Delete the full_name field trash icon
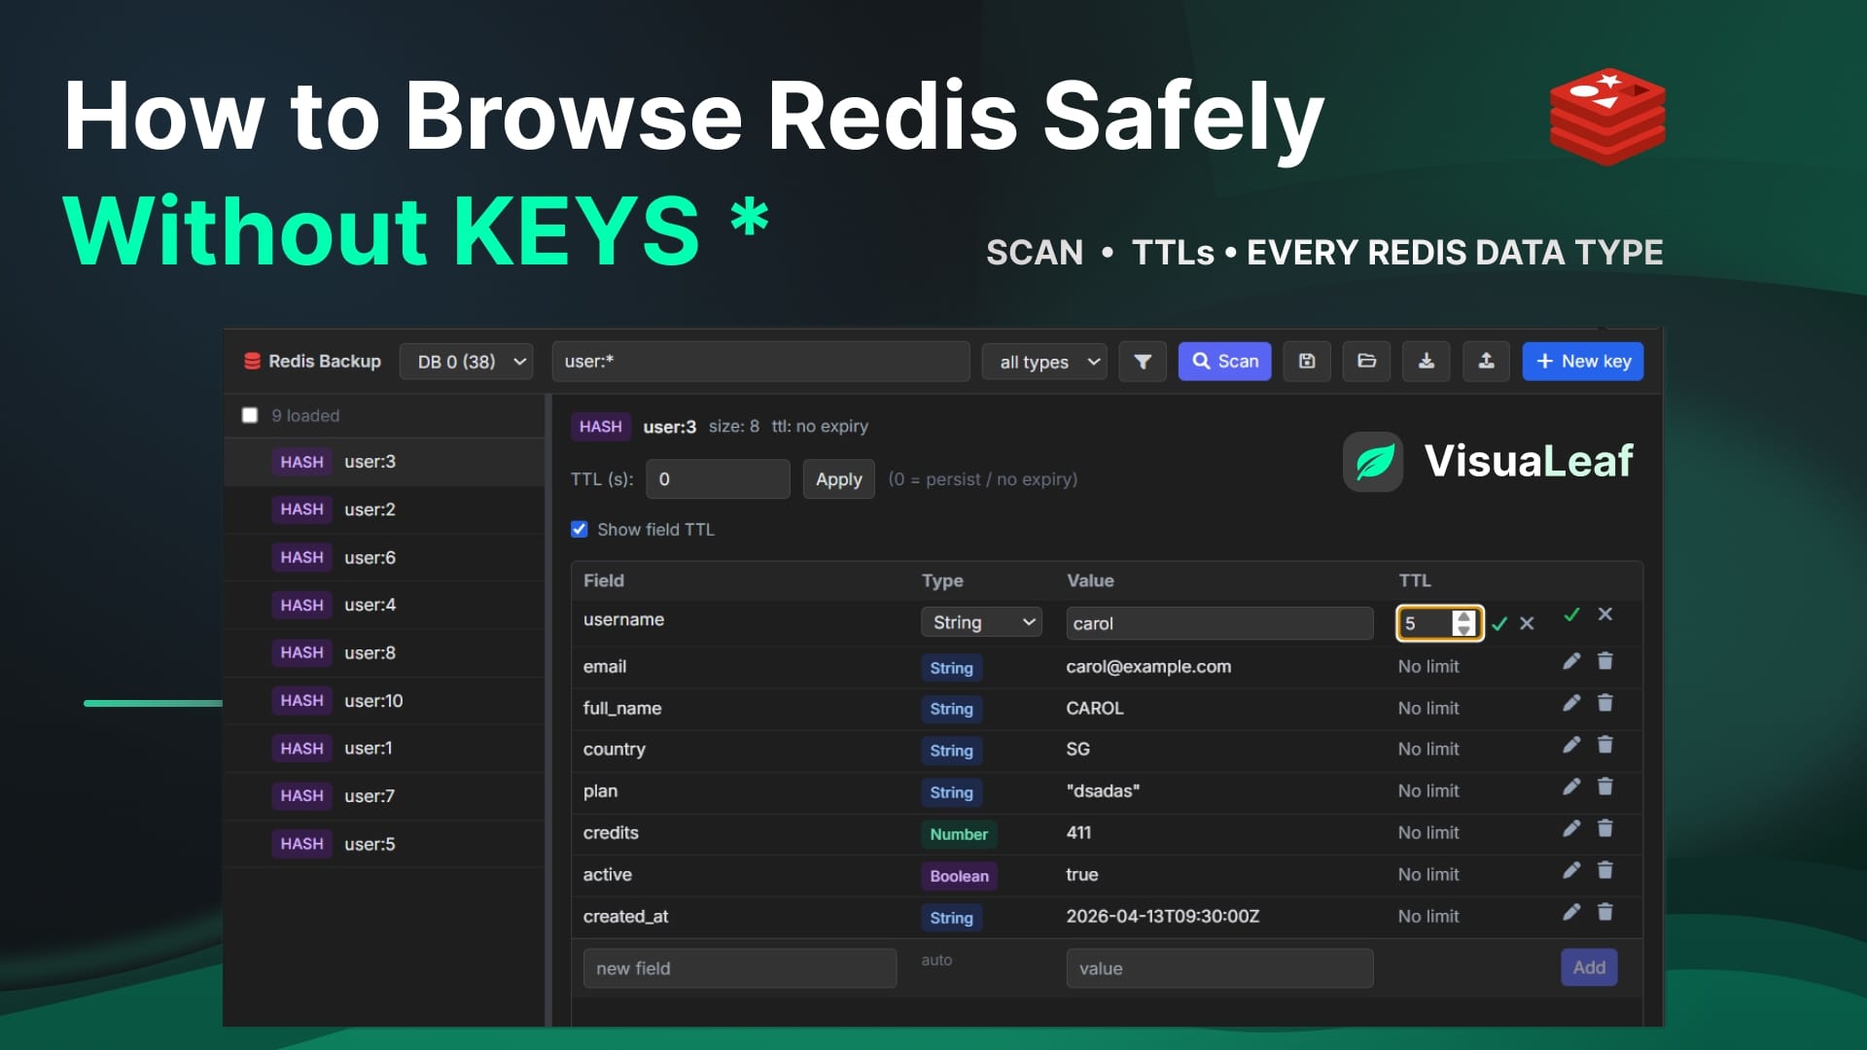1867x1050 pixels. point(1605,703)
